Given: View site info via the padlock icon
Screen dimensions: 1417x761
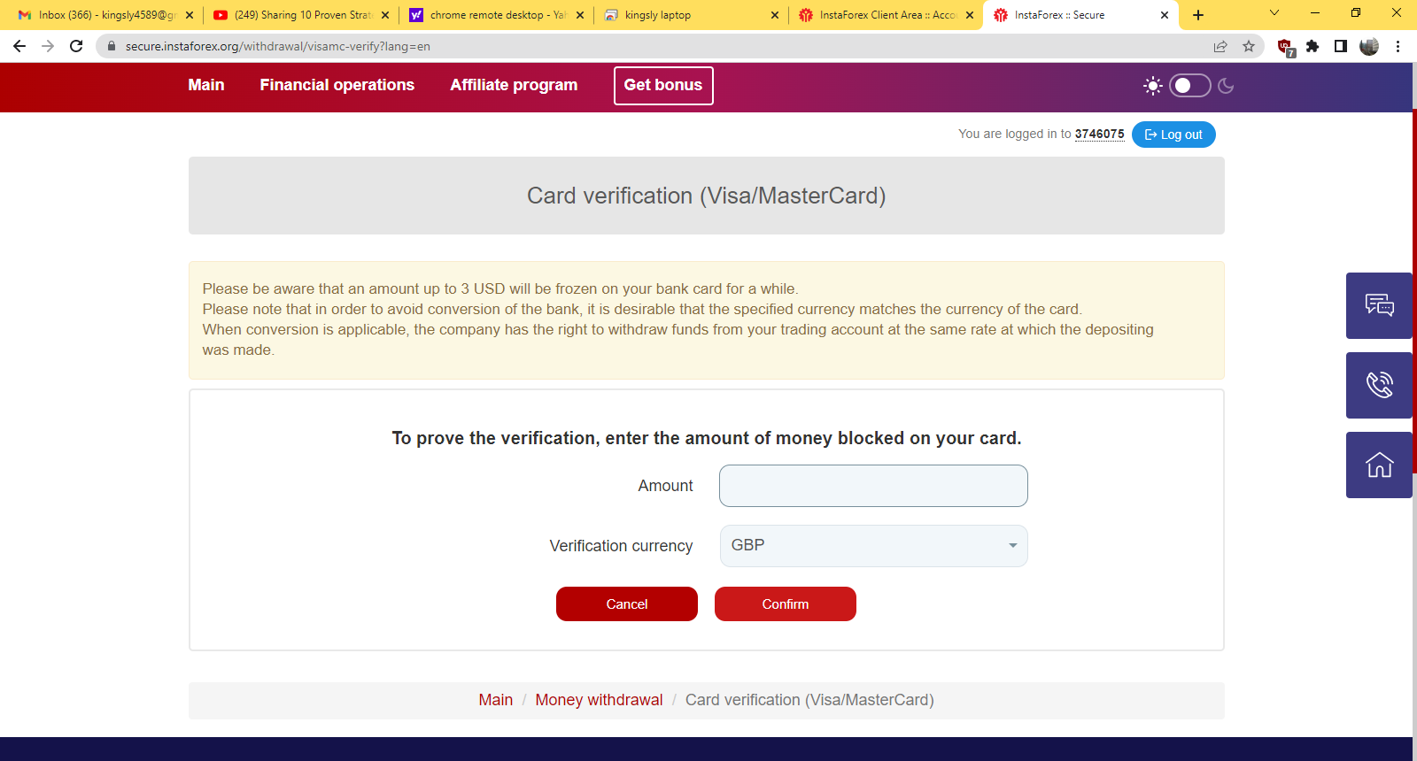Looking at the screenshot, I should coord(112,46).
